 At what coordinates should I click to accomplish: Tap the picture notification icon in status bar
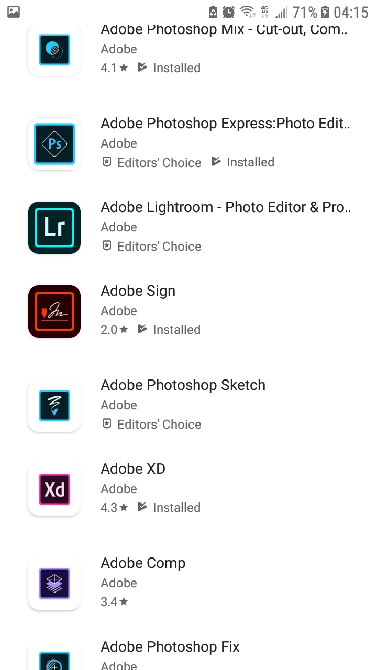[x=14, y=12]
